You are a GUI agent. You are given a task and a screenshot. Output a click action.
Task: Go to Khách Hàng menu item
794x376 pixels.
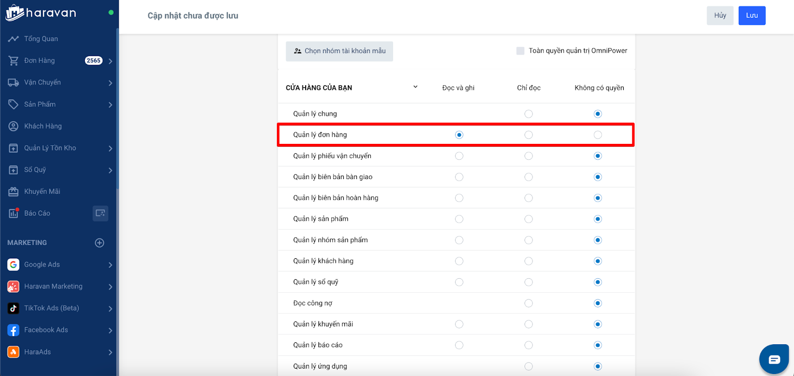[43, 126]
